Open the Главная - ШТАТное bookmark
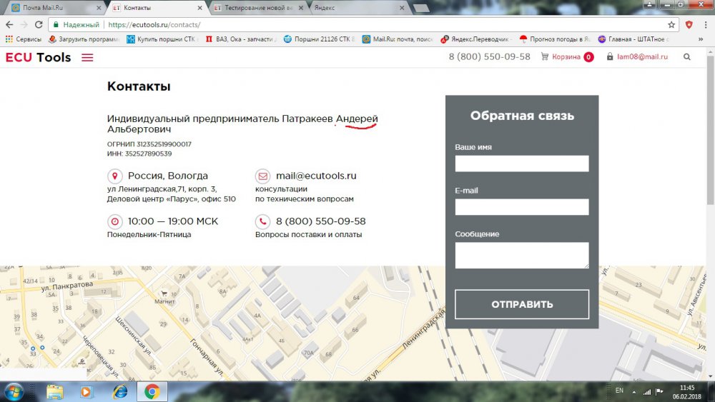 (633, 39)
